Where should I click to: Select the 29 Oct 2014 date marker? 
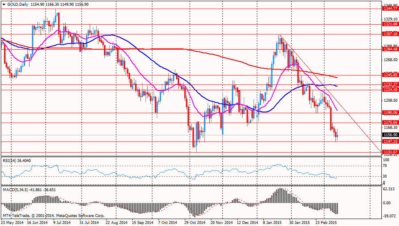click(195, 222)
